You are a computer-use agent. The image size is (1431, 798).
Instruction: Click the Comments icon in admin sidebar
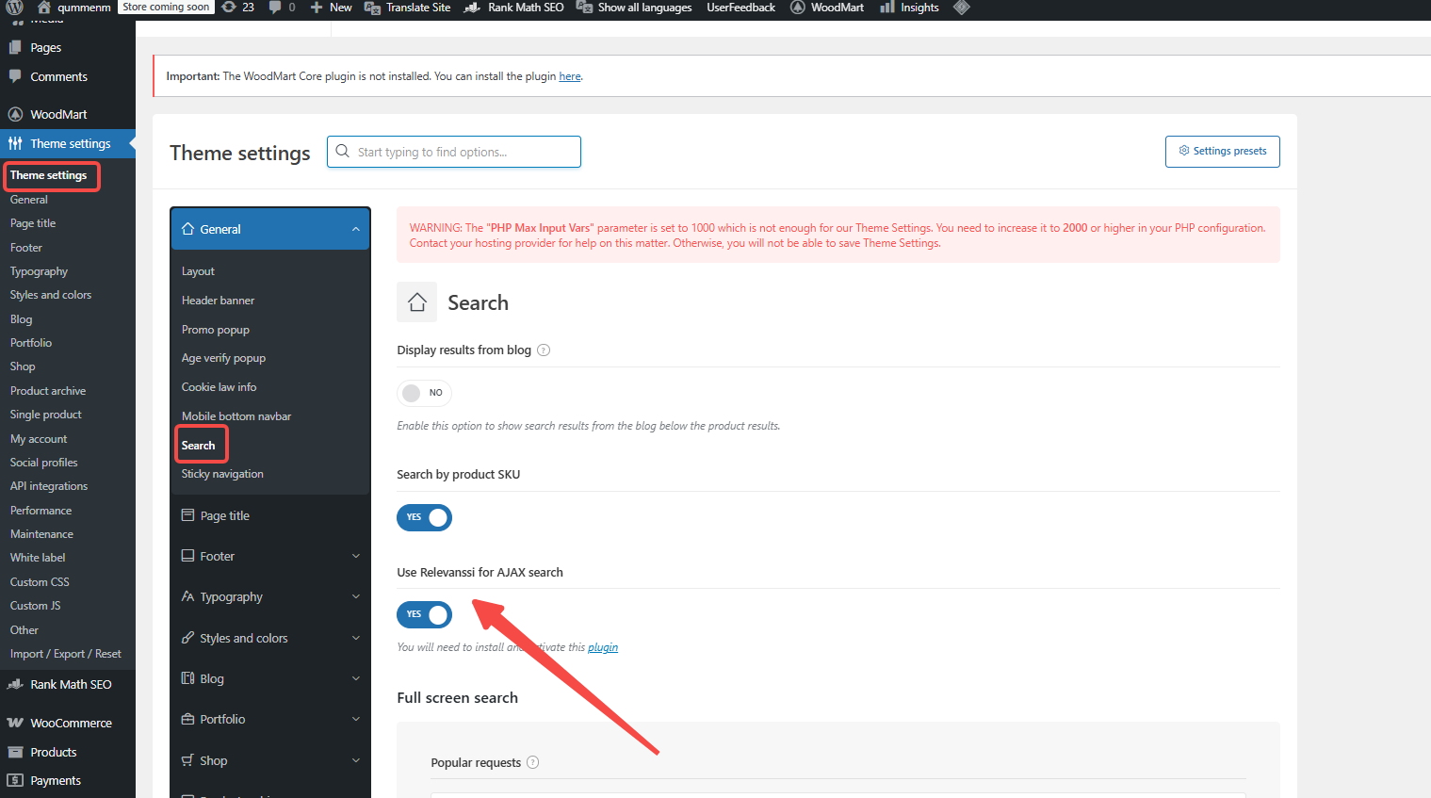pos(15,76)
